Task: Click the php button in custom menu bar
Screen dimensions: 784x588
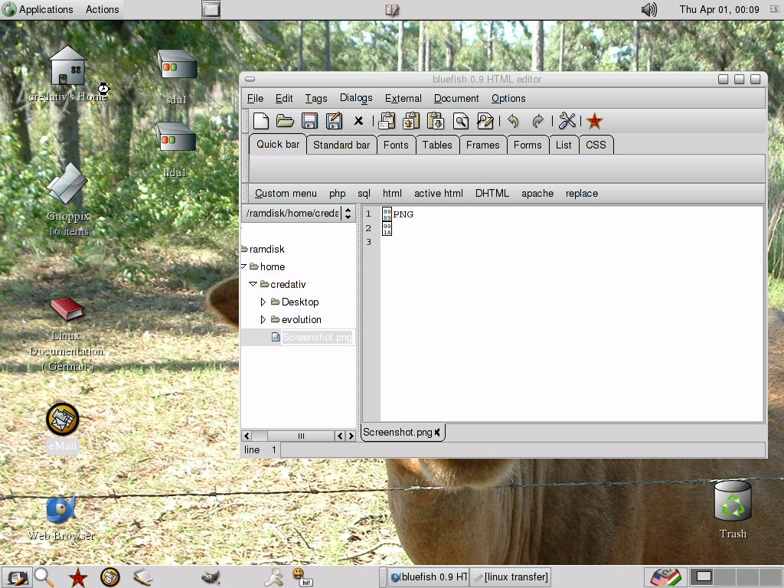Action: click(x=338, y=194)
